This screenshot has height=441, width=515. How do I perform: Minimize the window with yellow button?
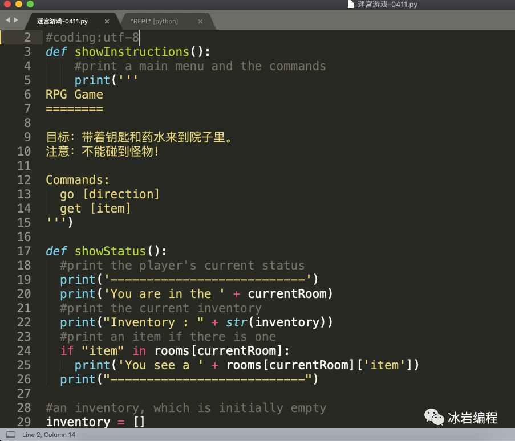pyautogui.click(x=19, y=3)
